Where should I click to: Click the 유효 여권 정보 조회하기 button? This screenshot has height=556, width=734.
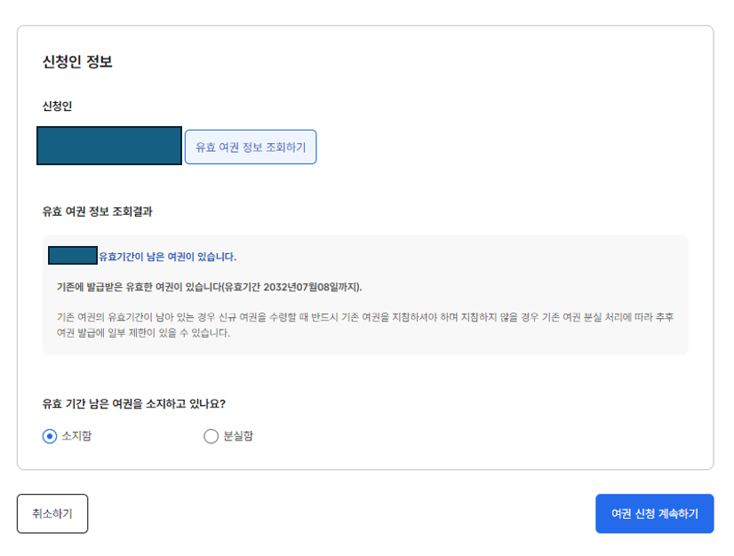250,147
